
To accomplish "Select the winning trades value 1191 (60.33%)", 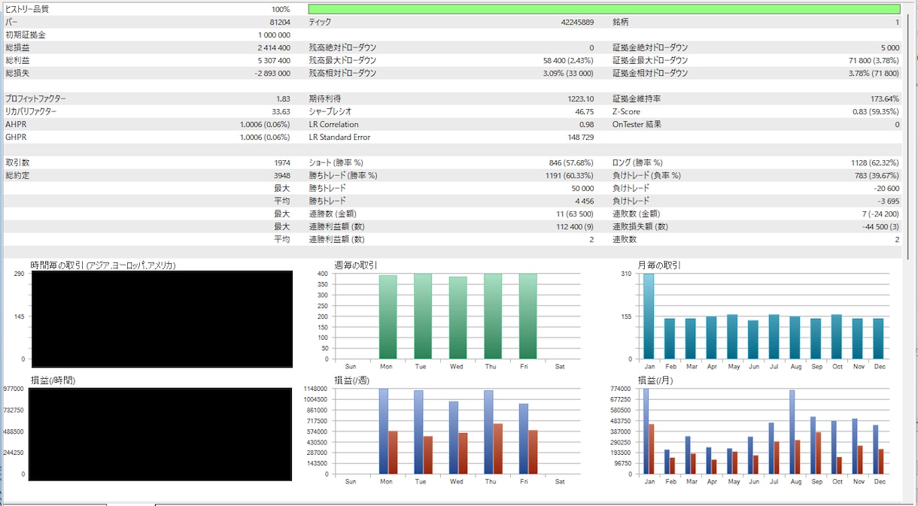I will click(570, 175).
